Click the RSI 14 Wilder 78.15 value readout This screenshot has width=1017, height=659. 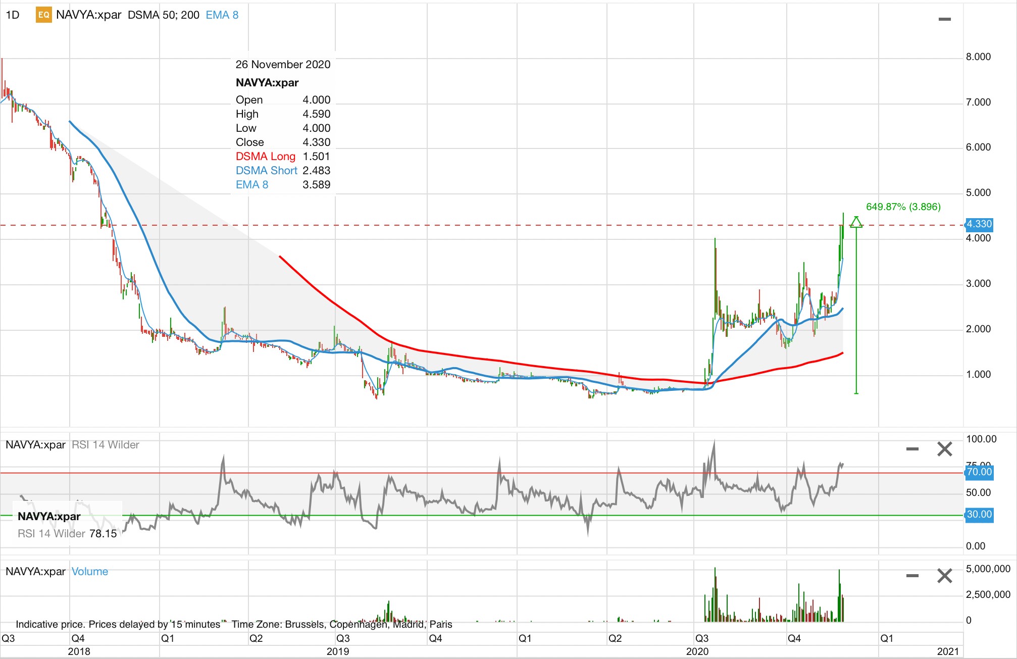point(67,533)
